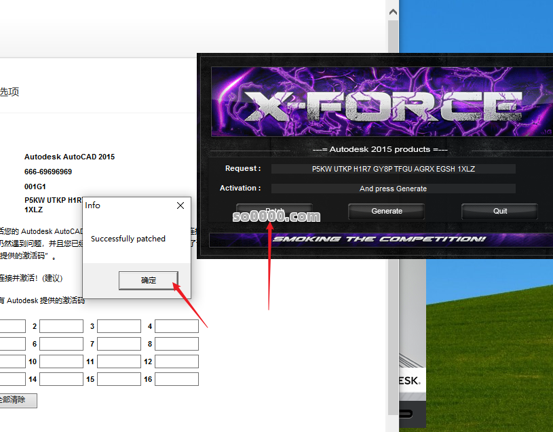The width and height of the screenshot is (553, 432).
Task: Click activation code box number 2
Action: [61, 326]
